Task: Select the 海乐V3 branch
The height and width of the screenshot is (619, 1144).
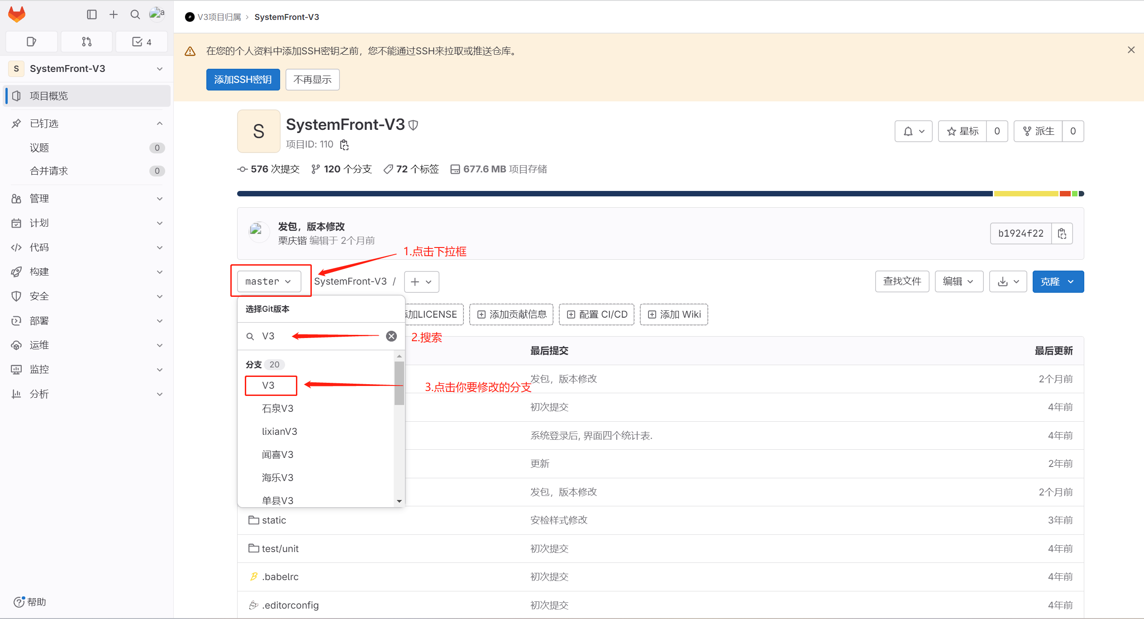Action: (x=316, y=478)
